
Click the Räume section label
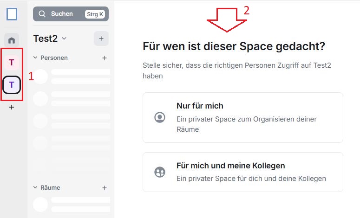point(50,187)
